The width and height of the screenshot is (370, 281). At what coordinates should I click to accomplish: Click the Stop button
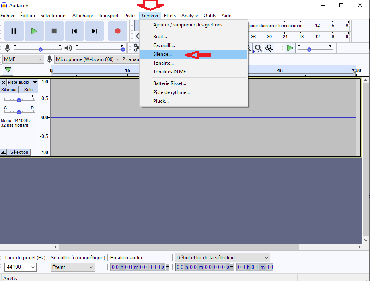point(54,31)
